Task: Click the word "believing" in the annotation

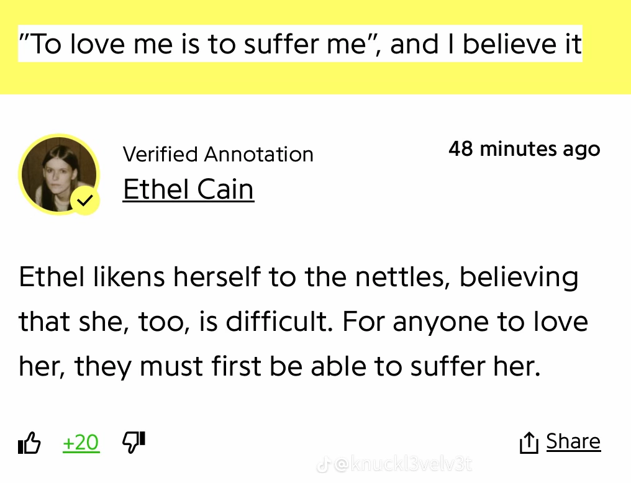Action: (519, 278)
